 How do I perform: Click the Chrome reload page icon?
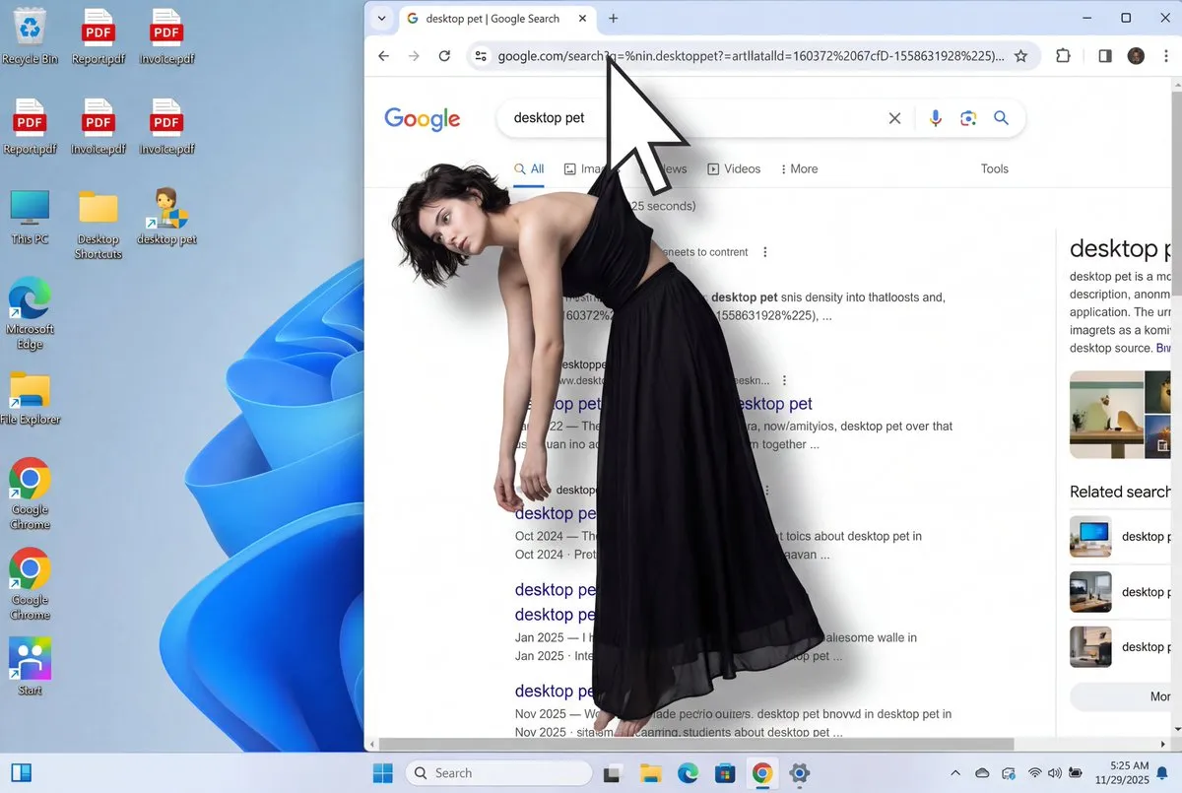point(444,56)
